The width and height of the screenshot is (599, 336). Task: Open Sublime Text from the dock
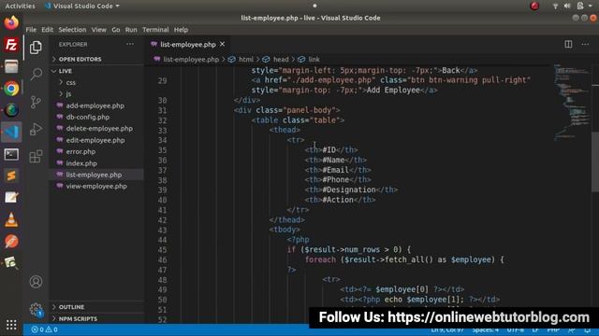(11, 175)
